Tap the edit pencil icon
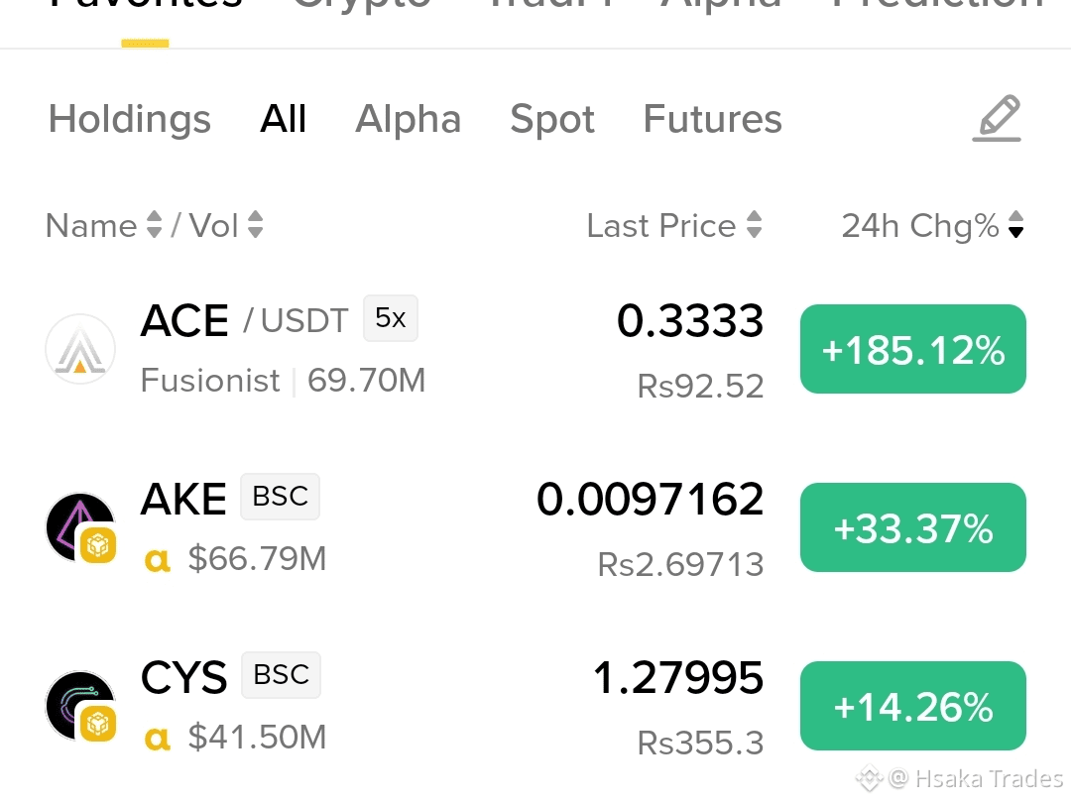The width and height of the screenshot is (1071, 803). (x=997, y=119)
